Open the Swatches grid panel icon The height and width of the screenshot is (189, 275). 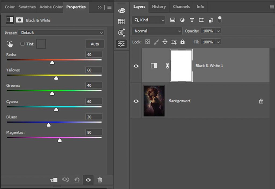pos(121,21)
